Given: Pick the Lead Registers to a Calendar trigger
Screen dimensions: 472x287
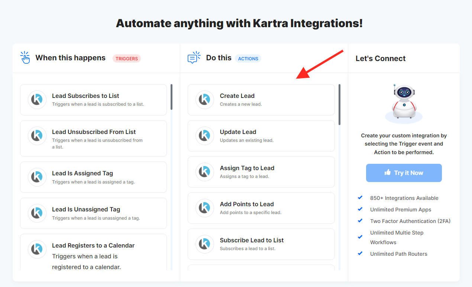Looking at the screenshot, I should click(x=93, y=252).
